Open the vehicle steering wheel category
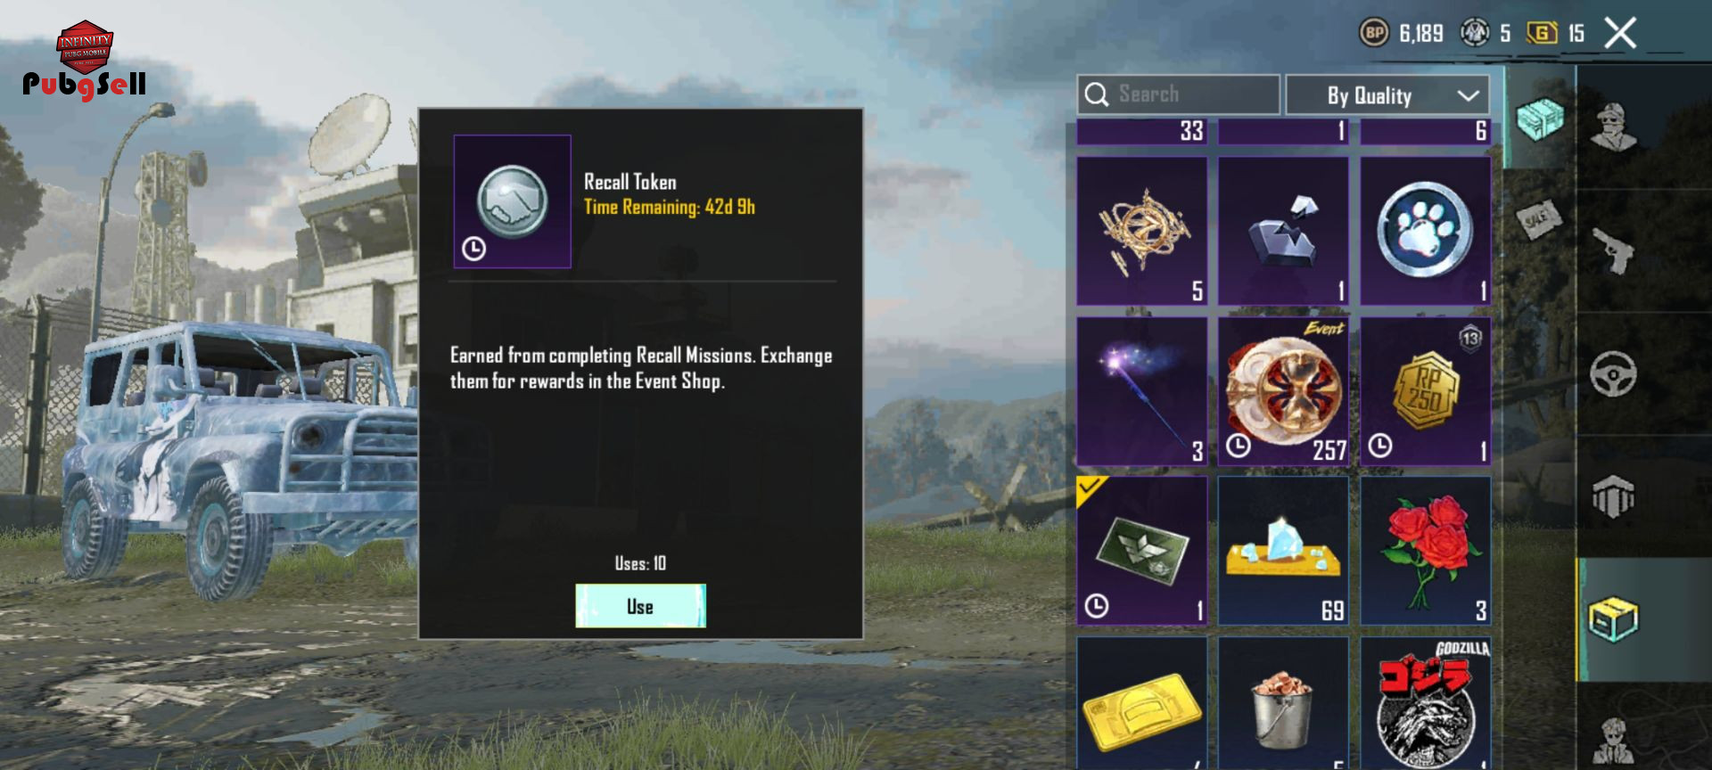Screen dimensions: 1712x770 pyautogui.click(x=1613, y=373)
